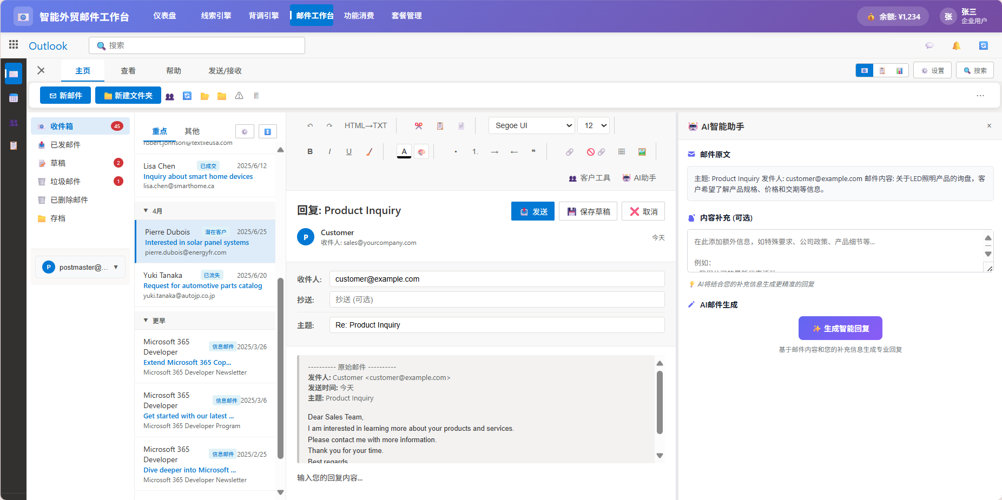The width and height of the screenshot is (1002, 500).
Task: Click the 抄送 input field
Action: tap(497, 299)
